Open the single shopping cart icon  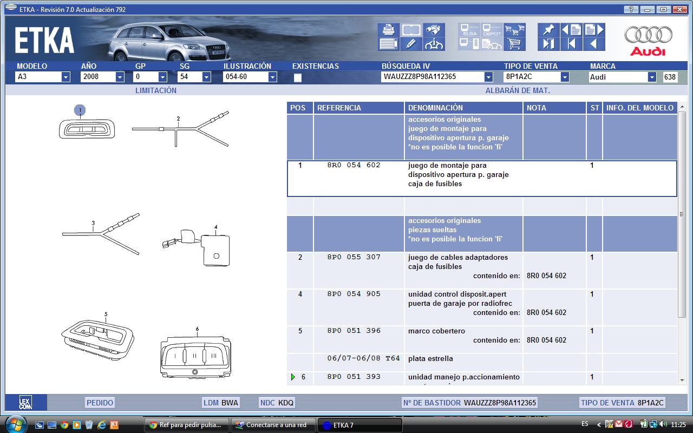514,44
